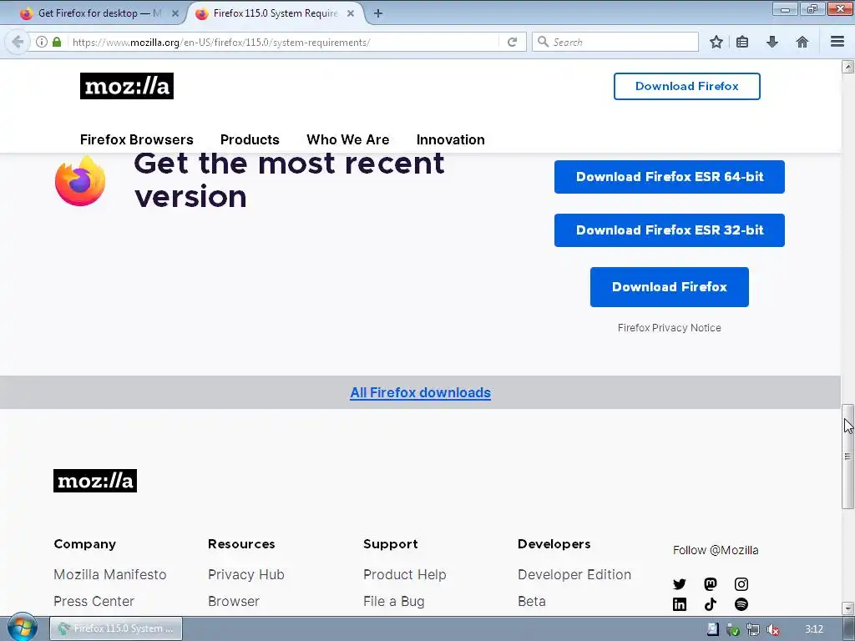The image size is (855, 641).
Task: Open Mozilla's Spotify profile icon
Action: pyautogui.click(x=741, y=604)
